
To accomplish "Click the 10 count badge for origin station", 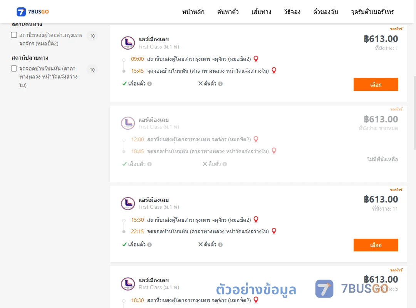I will pyautogui.click(x=92, y=36).
